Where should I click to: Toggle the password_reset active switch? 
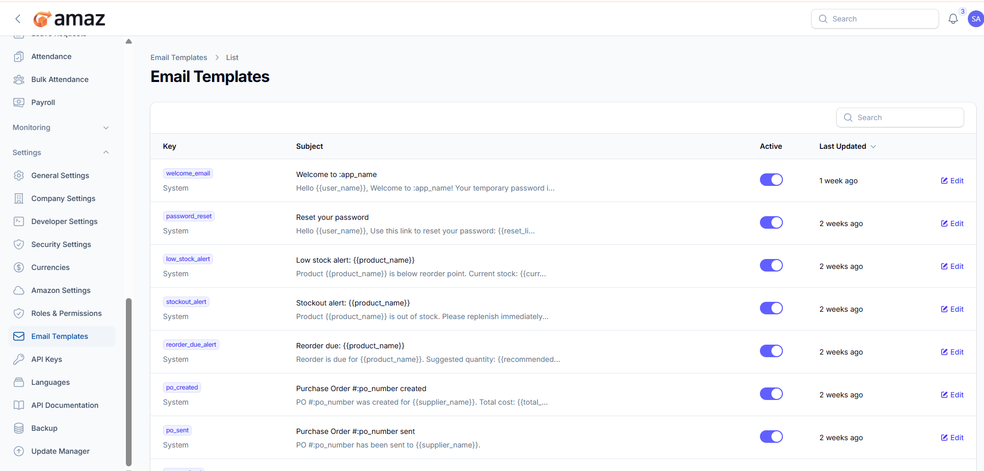(771, 222)
